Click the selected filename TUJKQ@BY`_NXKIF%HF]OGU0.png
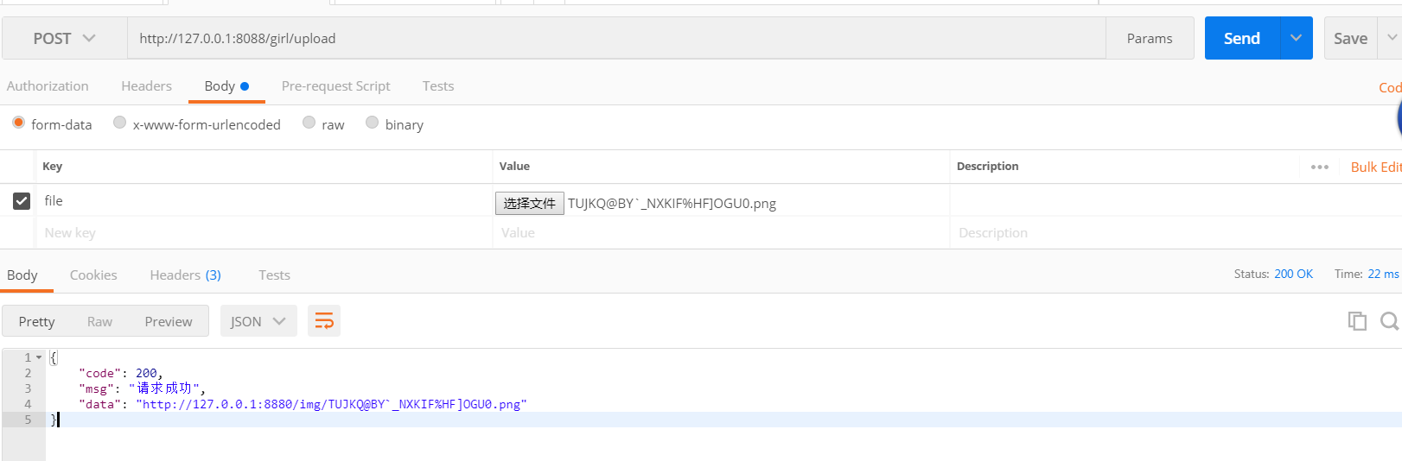Viewport: 1402px width, 461px height. click(x=672, y=204)
